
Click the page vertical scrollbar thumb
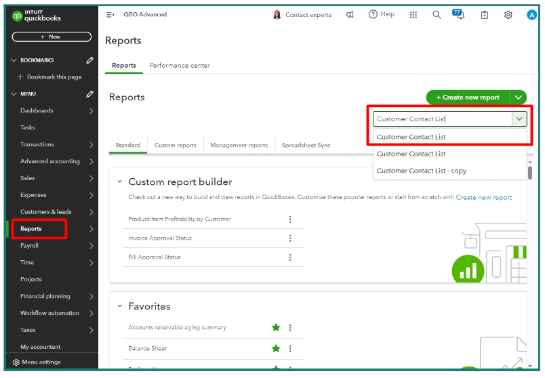[530, 173]
